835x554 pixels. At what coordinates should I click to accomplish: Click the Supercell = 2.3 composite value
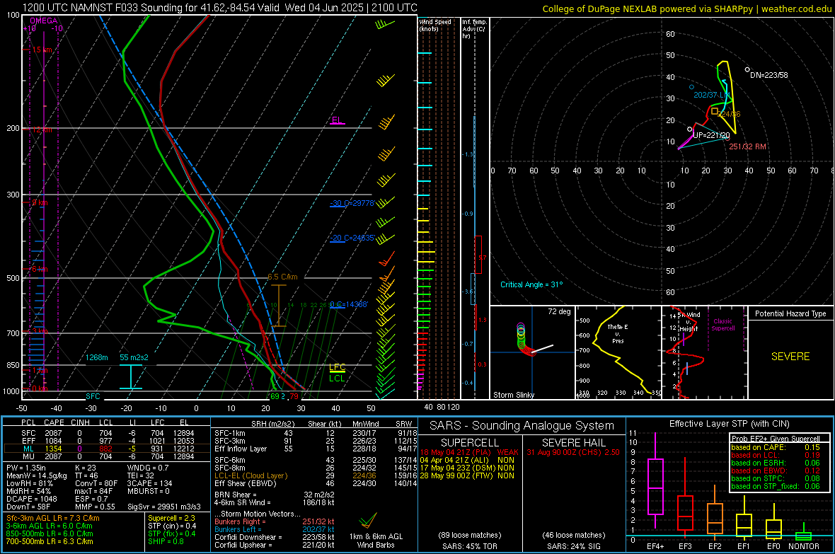coord(171,518)
